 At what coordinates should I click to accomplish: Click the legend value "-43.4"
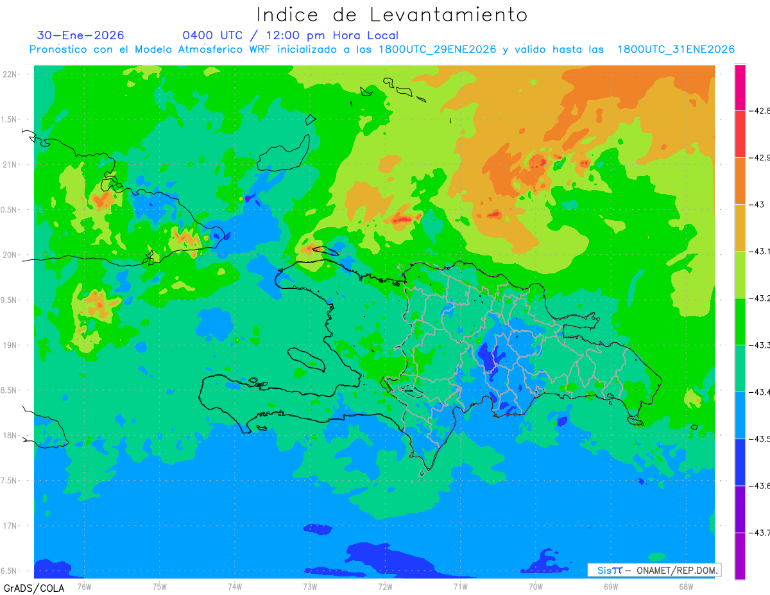click(760, 392)
